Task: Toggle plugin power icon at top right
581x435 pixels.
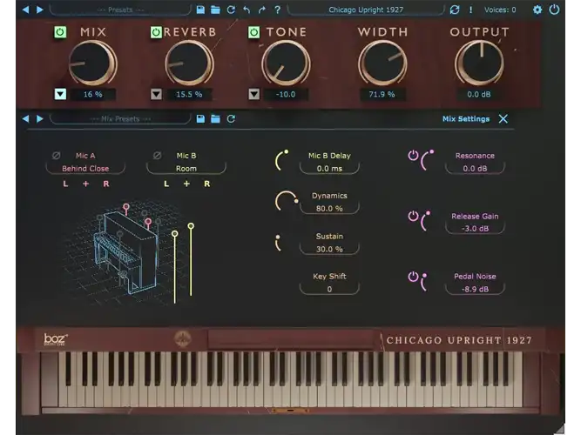Action: 554,10
